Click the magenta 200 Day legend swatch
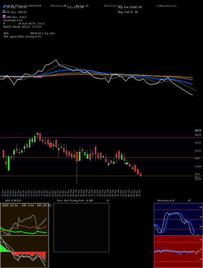The width and height of the screenshot is (203, 268). pos(4,17)
